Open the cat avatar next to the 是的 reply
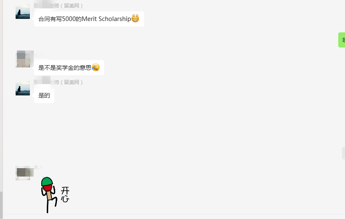This screenshot has height=219, width=345. [23, 88]
